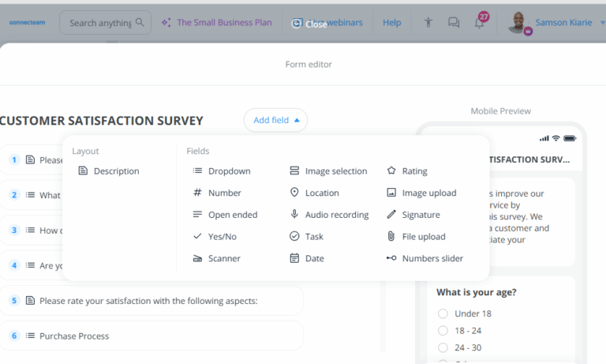Open the notifications bell
Viewport: 606px width, 364px height.
(479, 23)
